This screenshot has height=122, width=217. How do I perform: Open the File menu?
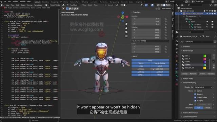tap(5, 2)
